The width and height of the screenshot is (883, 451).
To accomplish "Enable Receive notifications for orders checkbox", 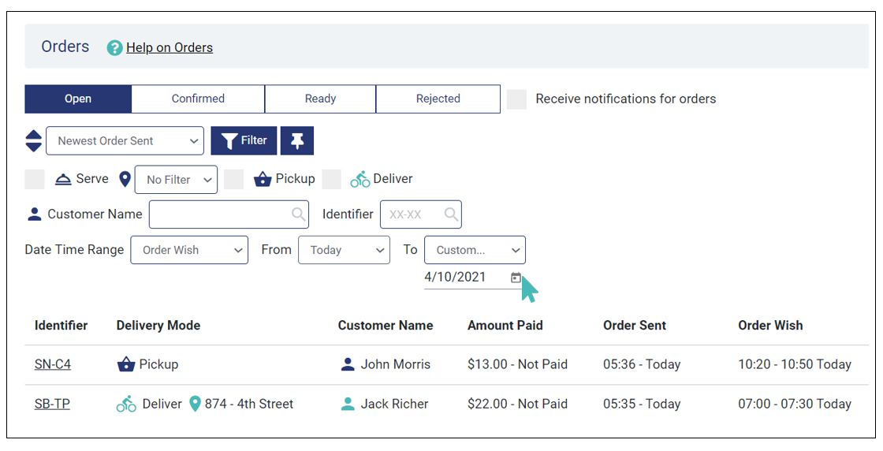I will click(517, 99).
